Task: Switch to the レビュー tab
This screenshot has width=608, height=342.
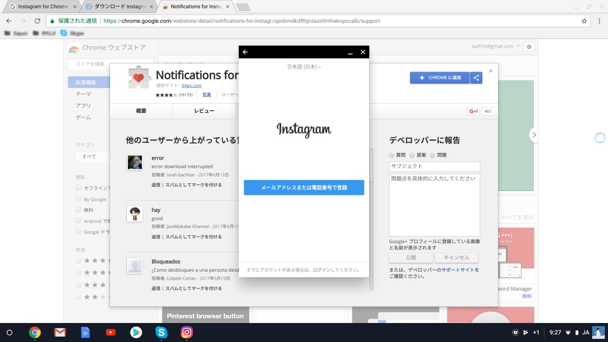Action: (x=204, y=111)
